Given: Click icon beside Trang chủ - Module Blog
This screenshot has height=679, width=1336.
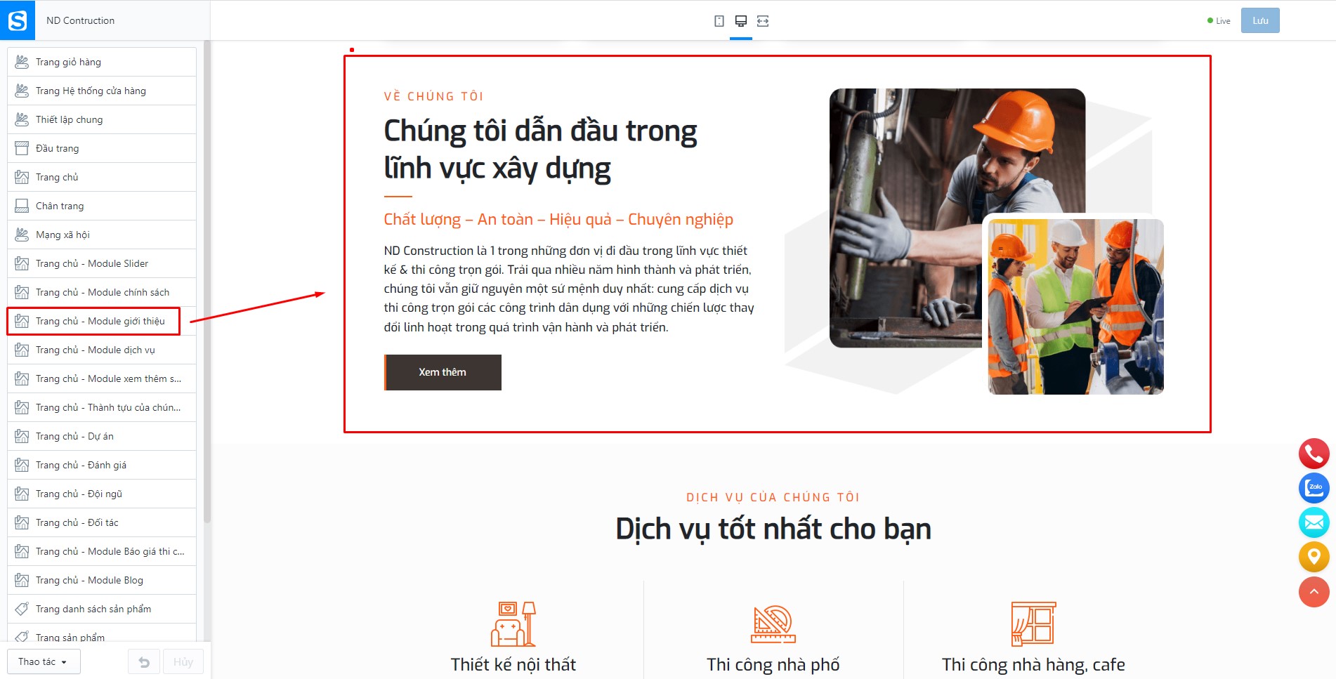Looking at the screenshot, I should (x=22, y=580).
